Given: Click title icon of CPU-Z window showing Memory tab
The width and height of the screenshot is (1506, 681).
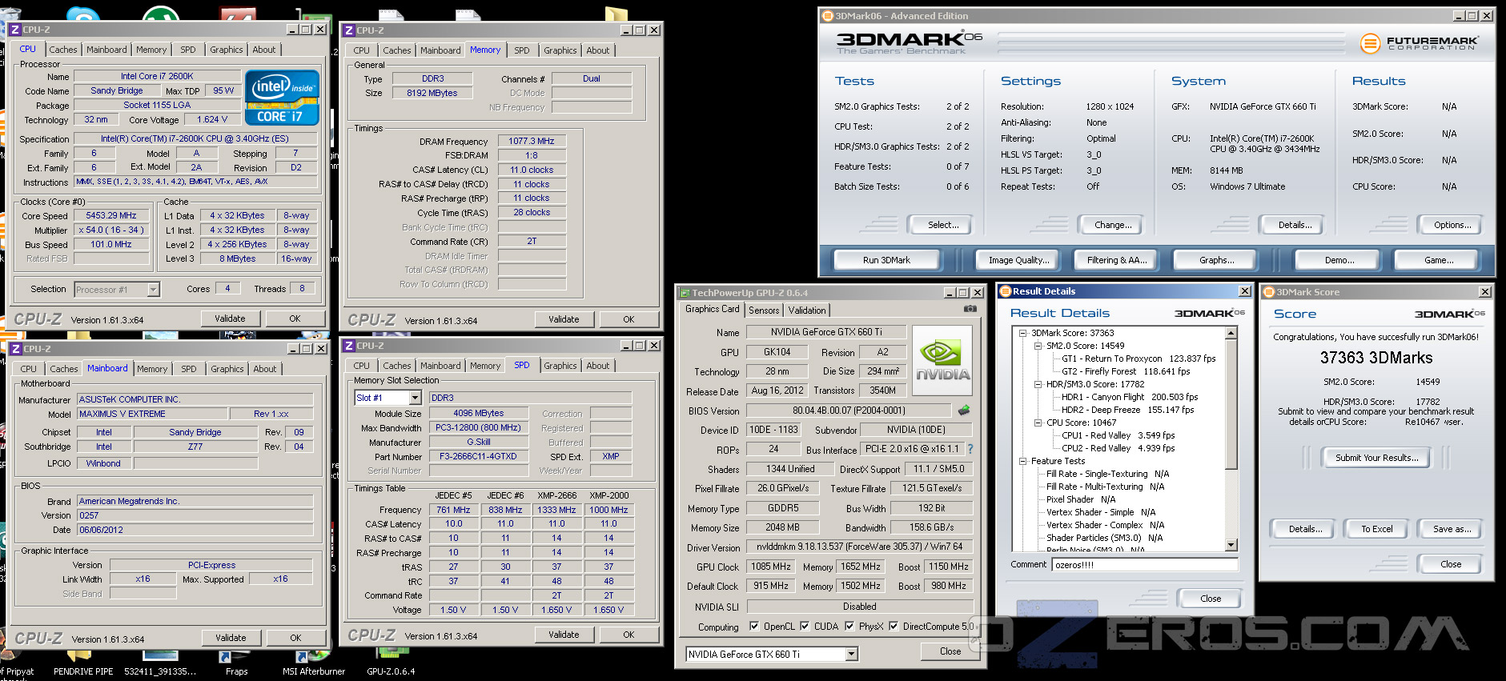Looking at the screenshot, I should tap(348, 30).
